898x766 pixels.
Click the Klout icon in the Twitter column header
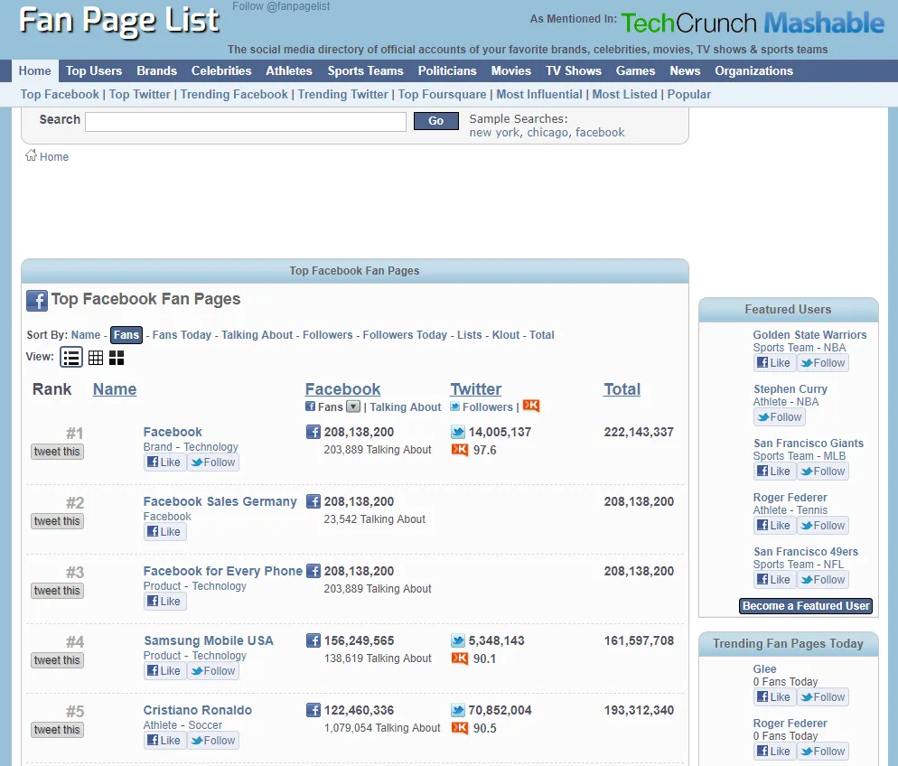pyautogui.click(x=531, y=406)
